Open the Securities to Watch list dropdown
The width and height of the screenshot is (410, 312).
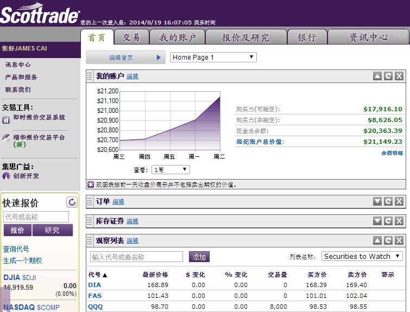click(x=362, y=256)
